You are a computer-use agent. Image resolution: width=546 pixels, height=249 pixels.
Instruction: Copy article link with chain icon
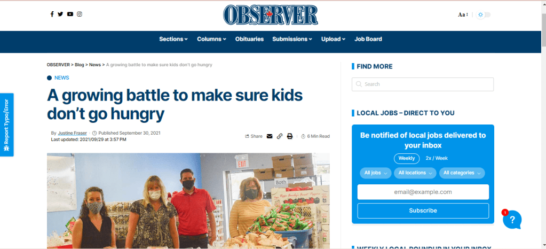click(280, 136)
